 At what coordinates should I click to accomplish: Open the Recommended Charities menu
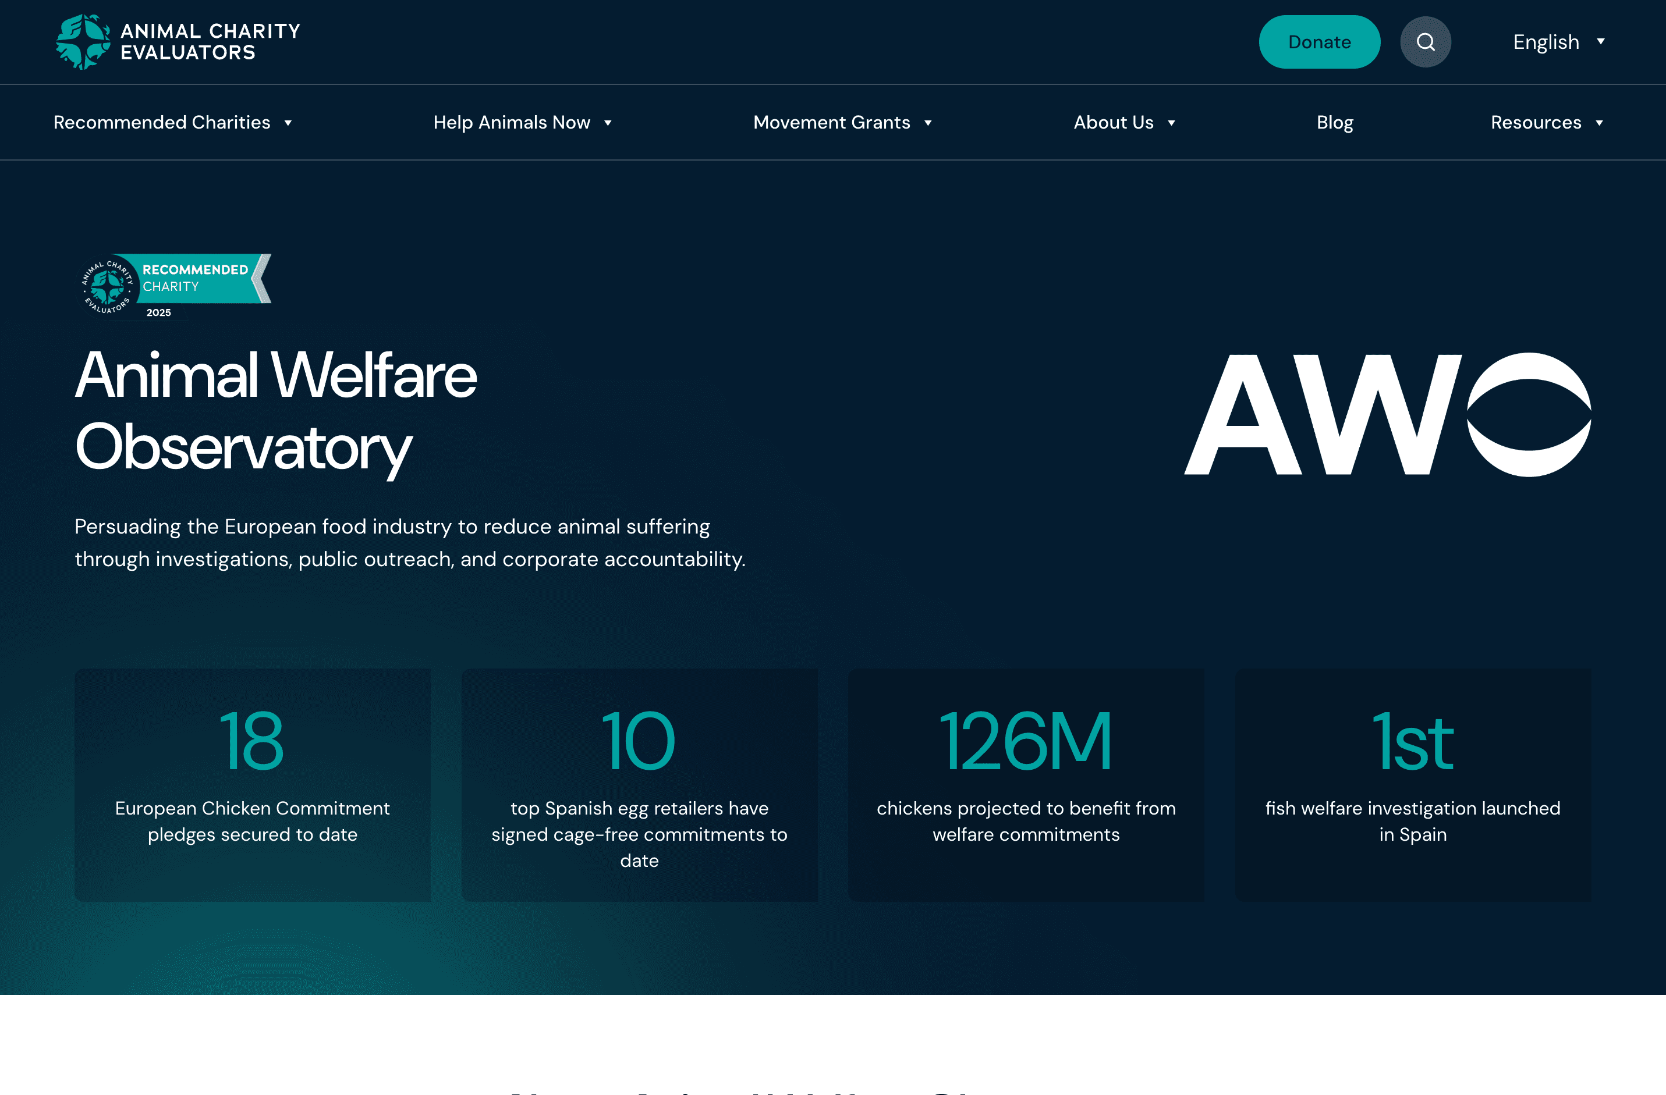[x=162, y=122]
